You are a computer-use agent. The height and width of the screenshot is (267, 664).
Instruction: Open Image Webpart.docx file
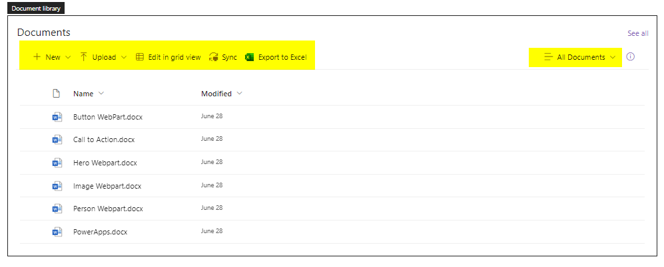pyautogui.click(x=107, y=186)
